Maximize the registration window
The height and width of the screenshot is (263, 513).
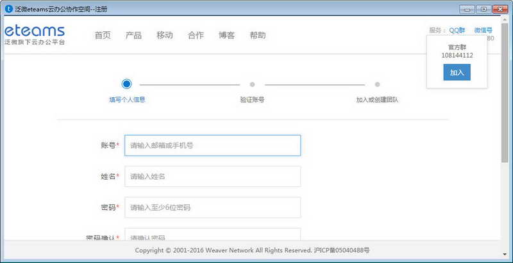click(483, 9)
